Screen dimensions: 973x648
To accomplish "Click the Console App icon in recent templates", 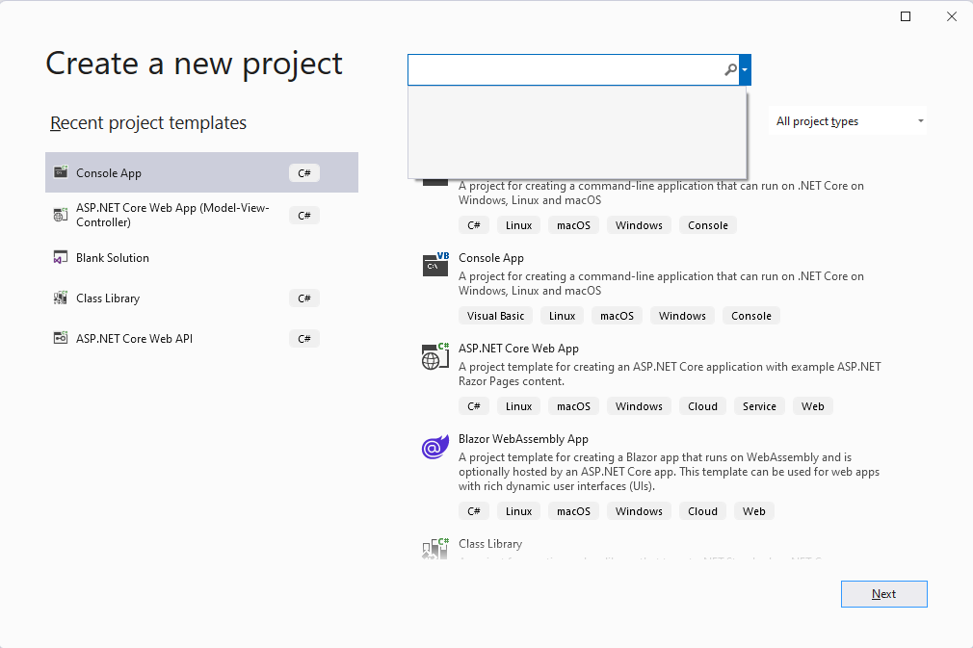I will 60,171.
